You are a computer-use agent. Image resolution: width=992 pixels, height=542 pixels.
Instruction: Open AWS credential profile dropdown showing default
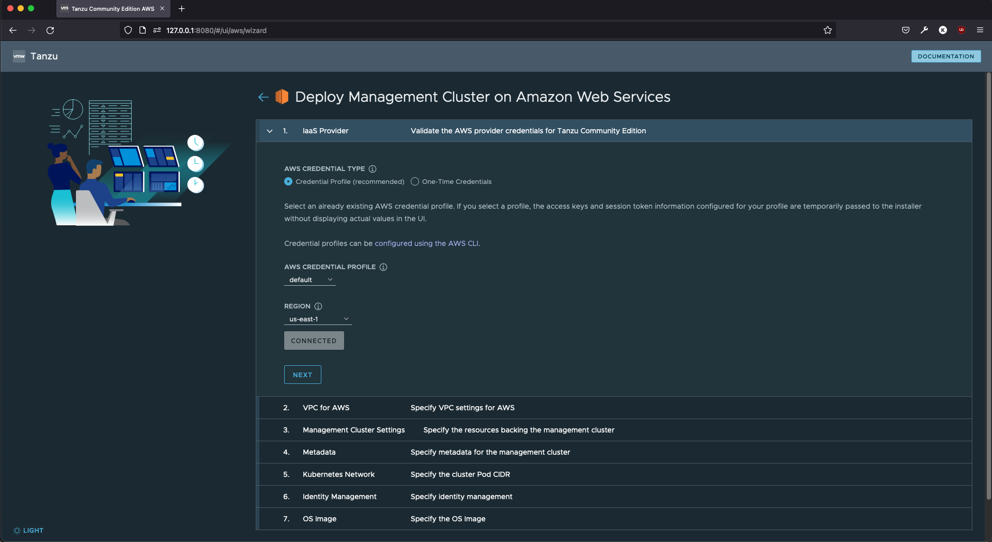[x=310, y=280]
